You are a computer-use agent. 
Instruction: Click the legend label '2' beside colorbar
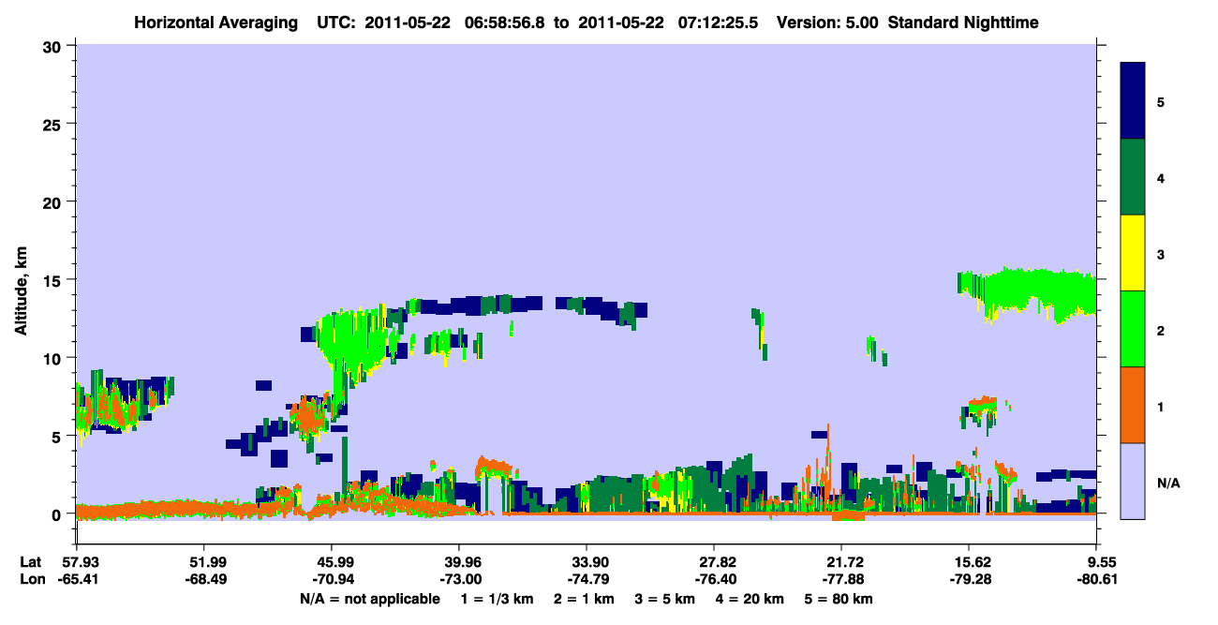pos(1160,330)
